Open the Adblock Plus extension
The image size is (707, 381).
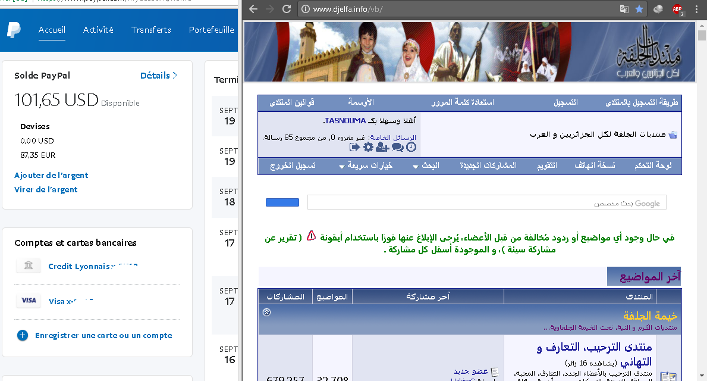click(677, 9)
